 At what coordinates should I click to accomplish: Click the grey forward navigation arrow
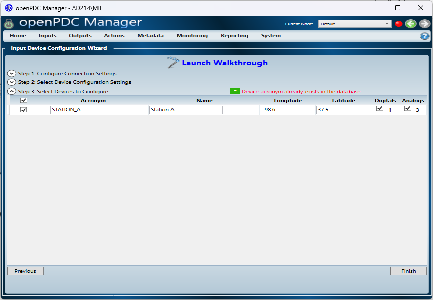(x=424, y=24)
